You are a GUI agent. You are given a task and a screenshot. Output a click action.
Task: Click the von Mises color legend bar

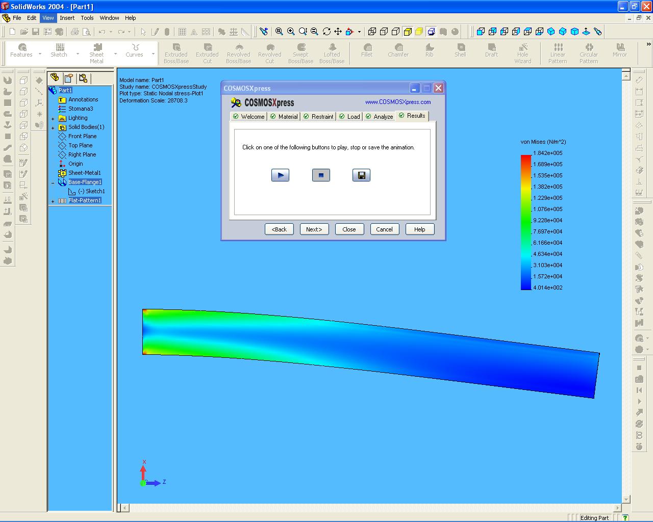click(525, 222)
